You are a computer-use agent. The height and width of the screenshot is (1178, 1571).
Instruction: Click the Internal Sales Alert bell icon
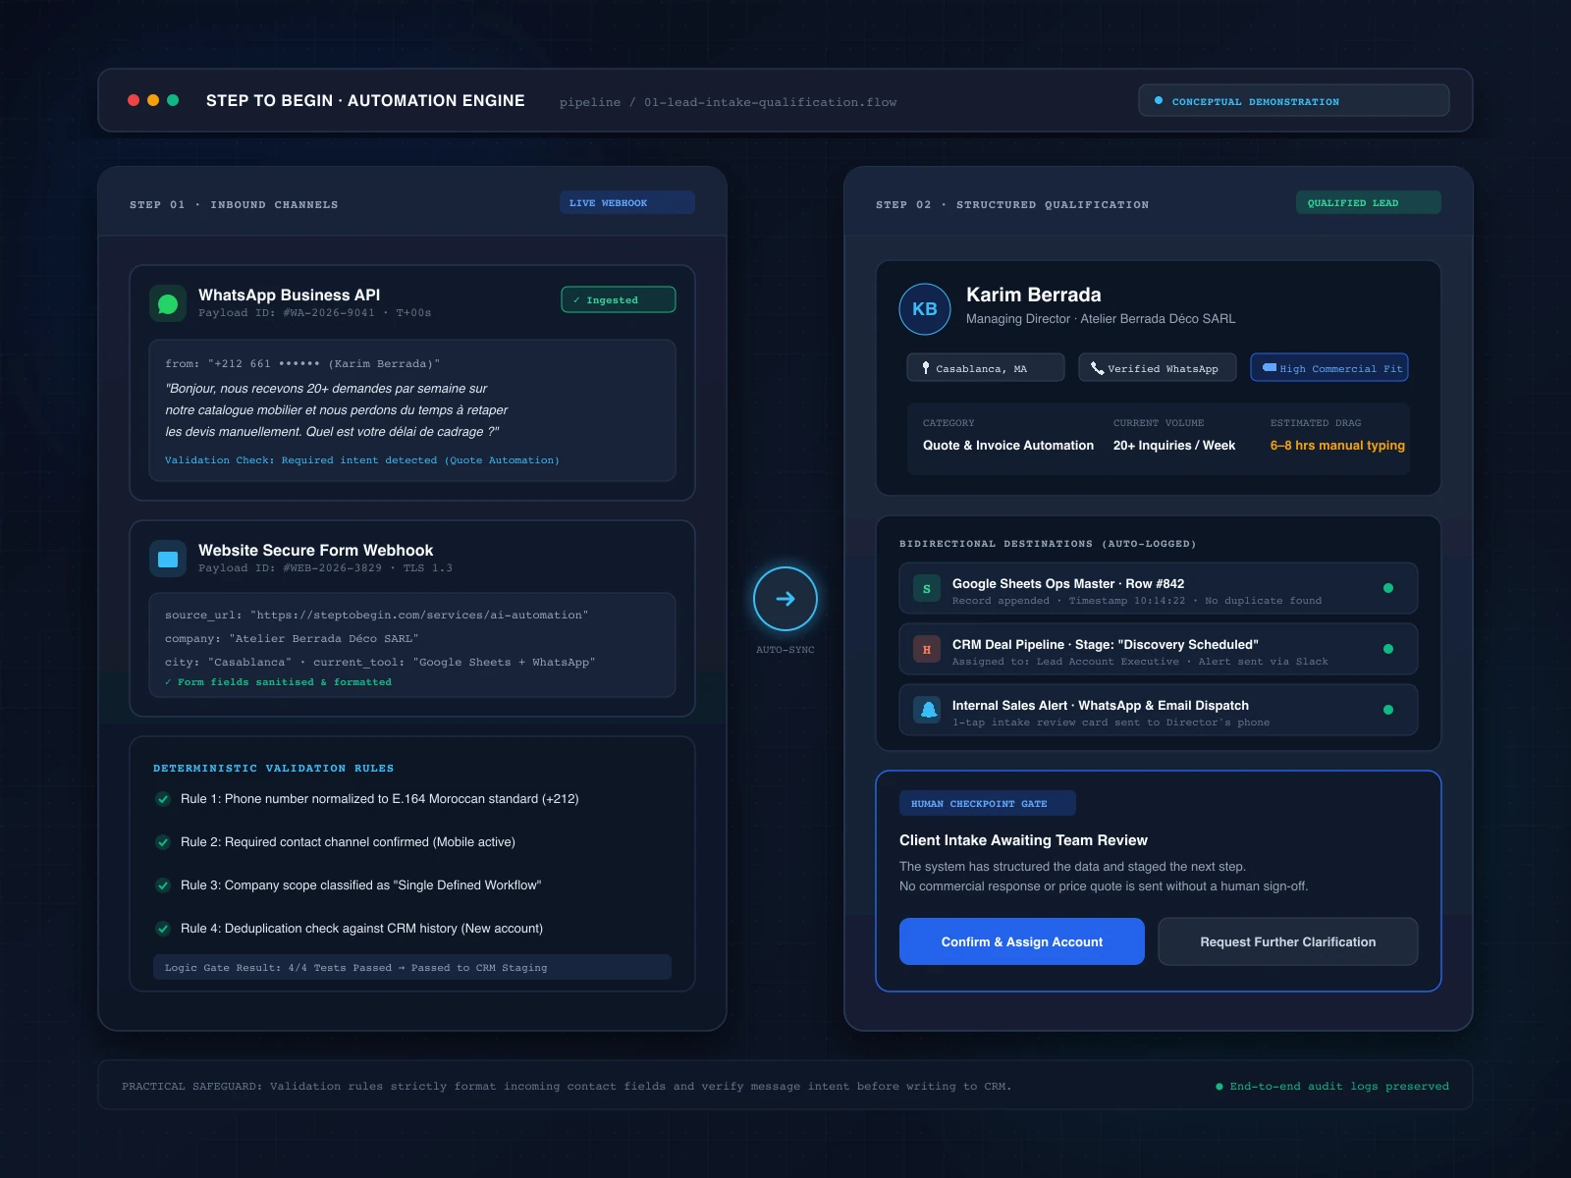coord(927,710)
